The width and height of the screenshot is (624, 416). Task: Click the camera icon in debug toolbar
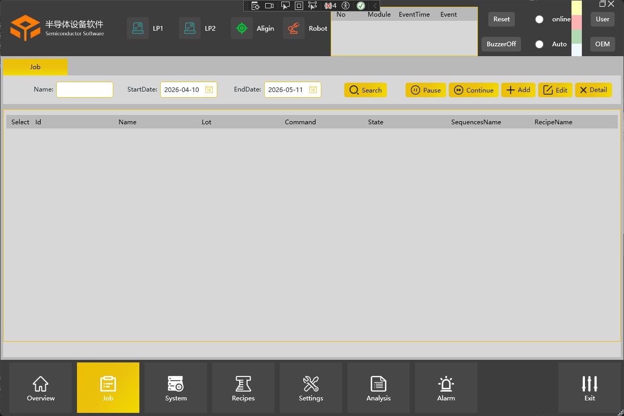point(269,6)
